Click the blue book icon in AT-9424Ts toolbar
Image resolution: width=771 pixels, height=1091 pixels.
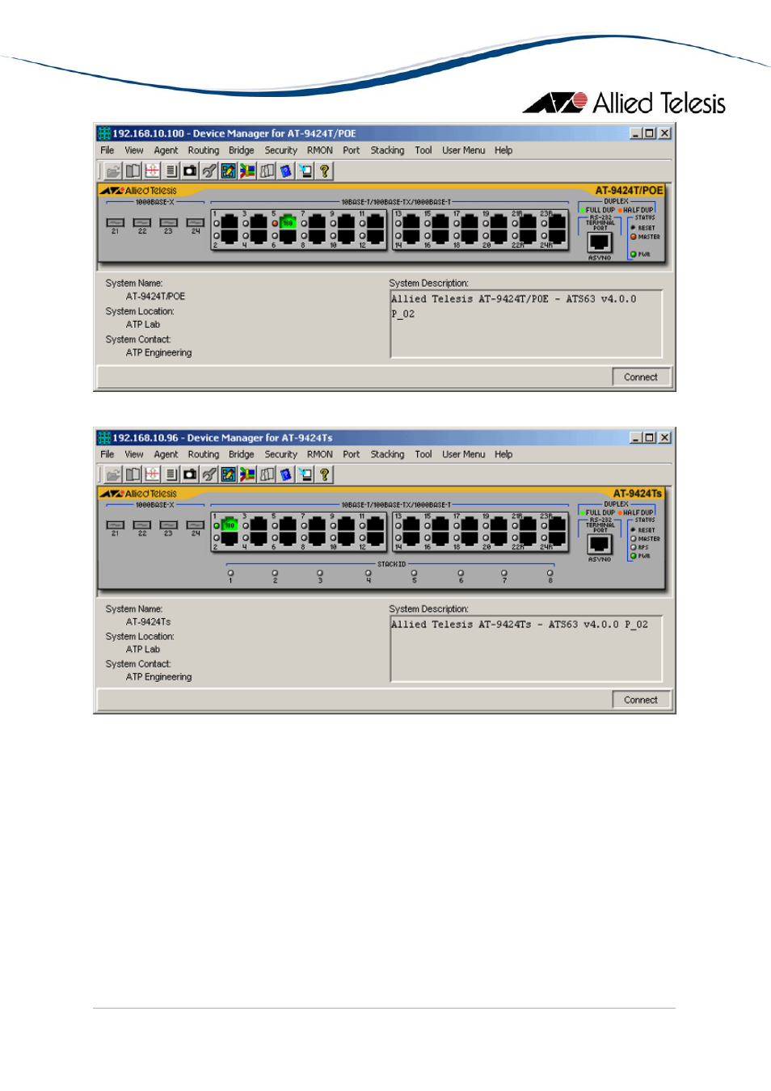[286, 474]
